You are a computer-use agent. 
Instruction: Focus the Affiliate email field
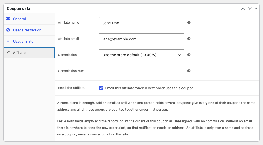click(x=142, y=39)
